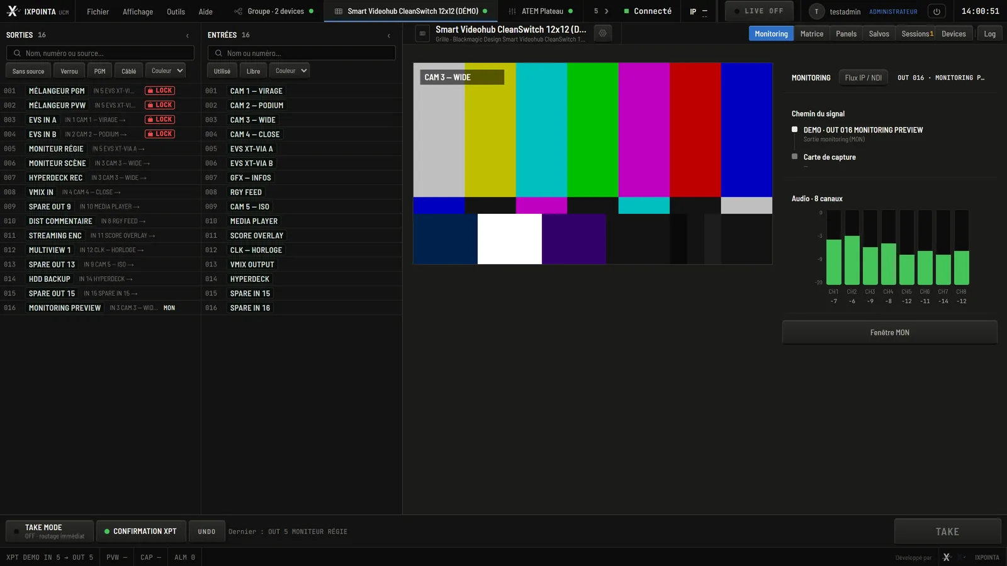Toggle CONFIRMATION XPT option

(141, 531)
